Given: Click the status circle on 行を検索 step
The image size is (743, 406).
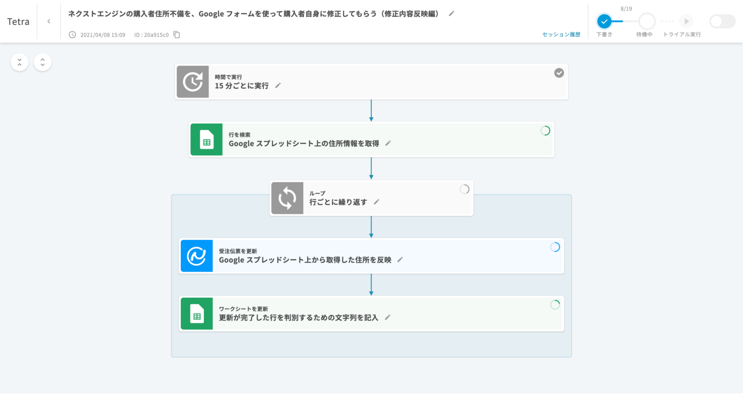Looking at the screenshot, I should [x=545, y=131].
